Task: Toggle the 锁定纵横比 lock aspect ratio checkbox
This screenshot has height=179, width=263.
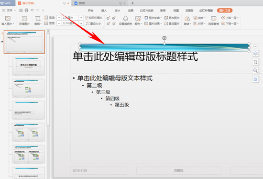Action: (x=87, y=18)
